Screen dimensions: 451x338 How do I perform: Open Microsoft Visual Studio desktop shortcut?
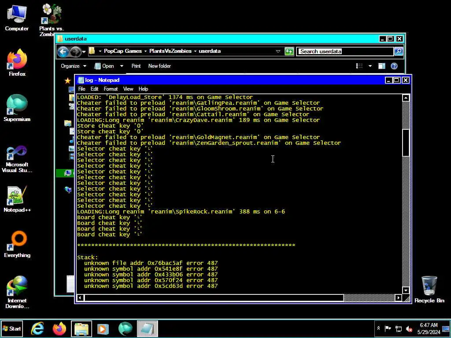coord(17,159)
